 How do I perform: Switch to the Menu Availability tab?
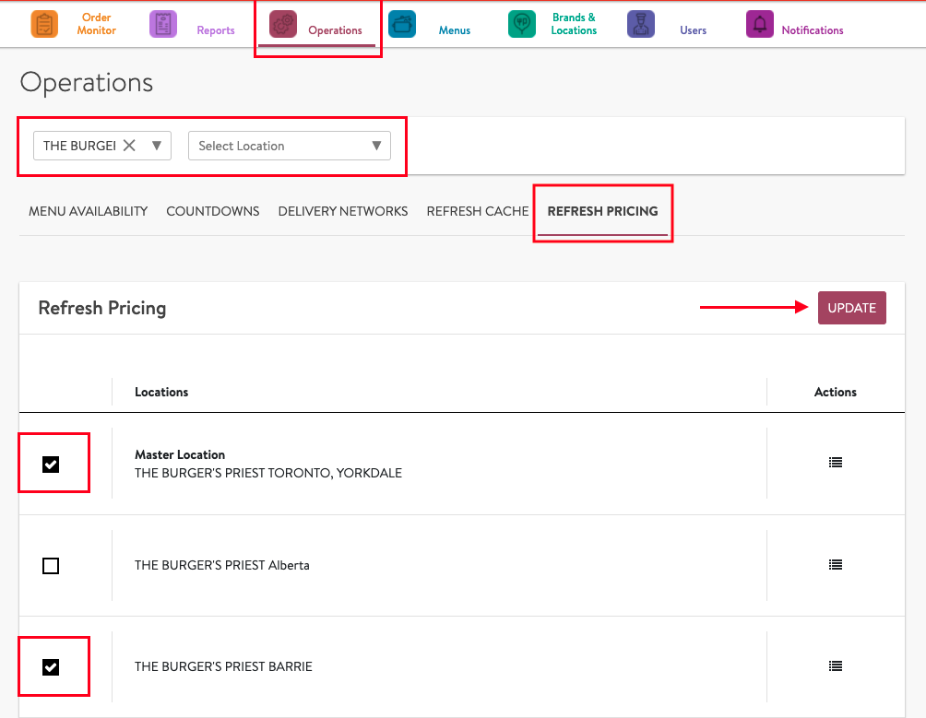coord(88,211)
